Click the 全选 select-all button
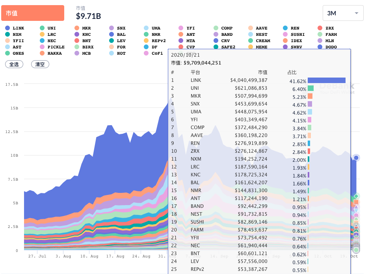This screenshot has height=274, width=368. click(x=14, y=64)
